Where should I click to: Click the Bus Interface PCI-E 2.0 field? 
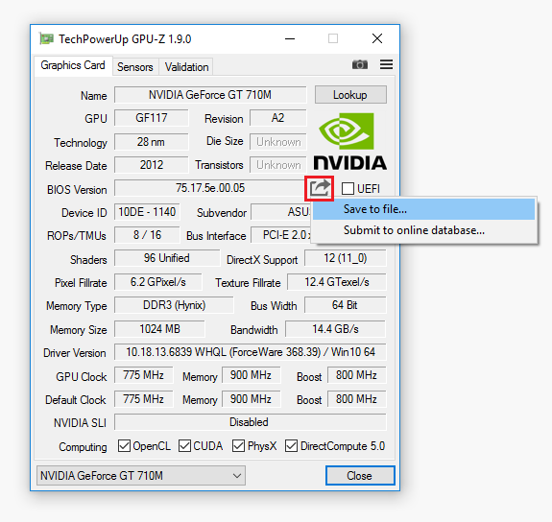pyautogui.click(x=281, y=235)
